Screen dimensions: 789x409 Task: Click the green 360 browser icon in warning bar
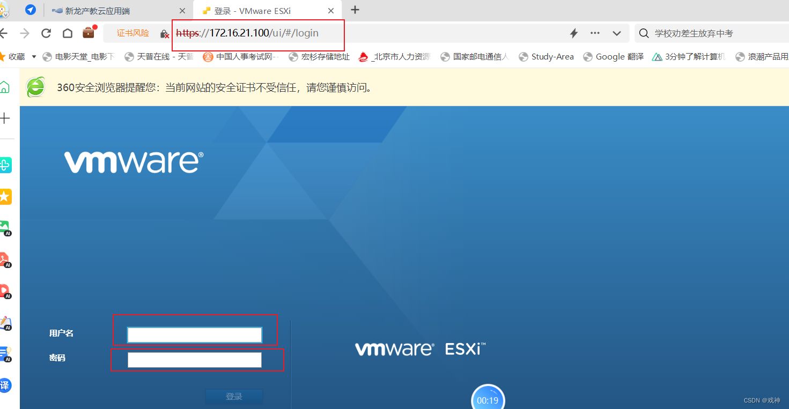click(x=36, y=87)
